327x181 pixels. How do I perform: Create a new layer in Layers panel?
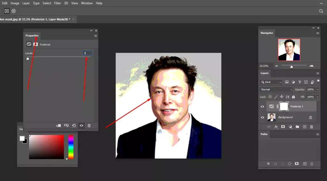pyautogui.click(x=304, y=127)
